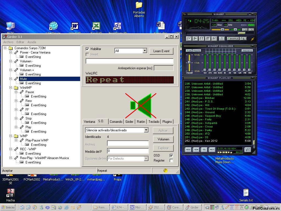Click the event string text field
Screen dimensions: 281x211
(x=130, y=61)
